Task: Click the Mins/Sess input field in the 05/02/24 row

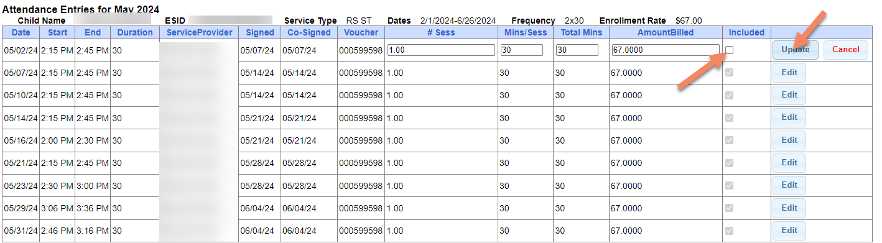Action: click(521, 50)
